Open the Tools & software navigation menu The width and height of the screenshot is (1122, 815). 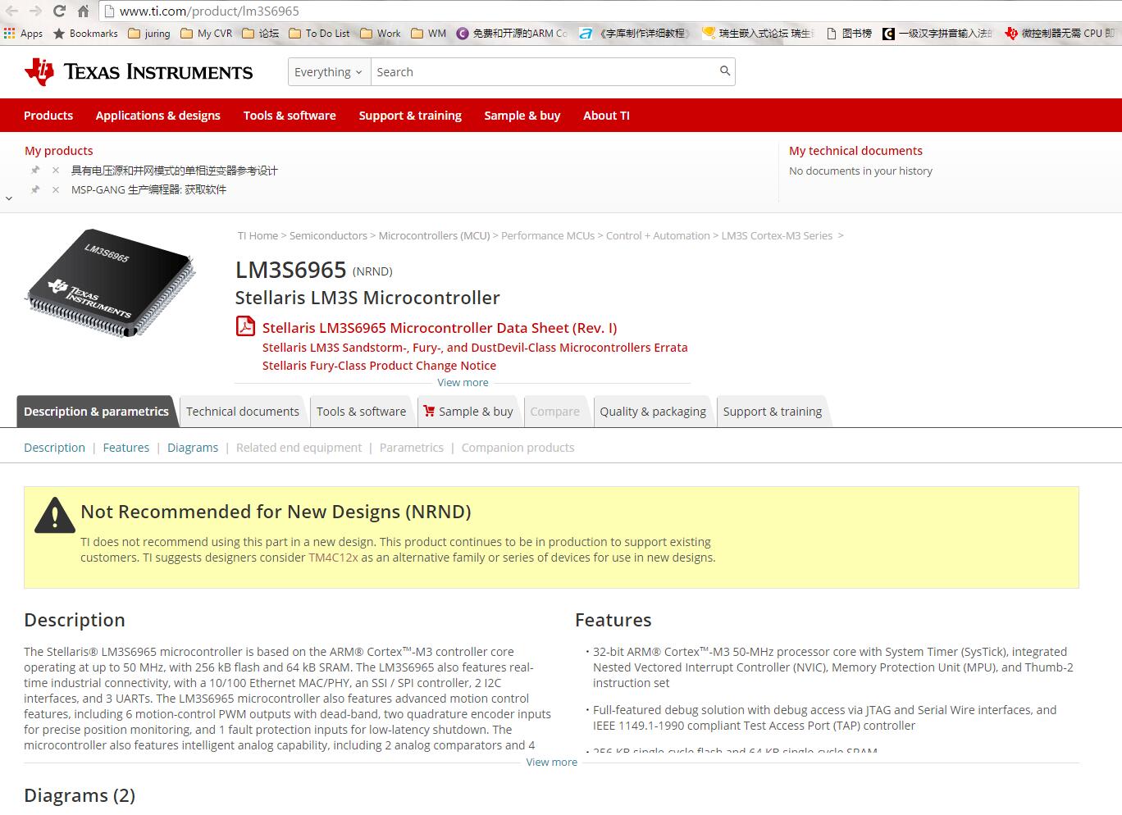(290, 116)
